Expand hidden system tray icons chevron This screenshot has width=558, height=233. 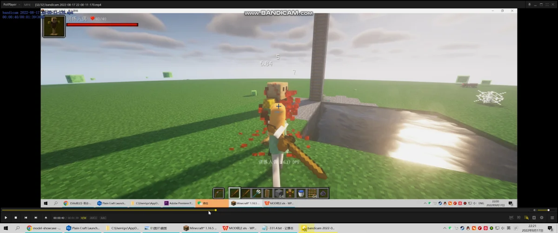[445, 228]
